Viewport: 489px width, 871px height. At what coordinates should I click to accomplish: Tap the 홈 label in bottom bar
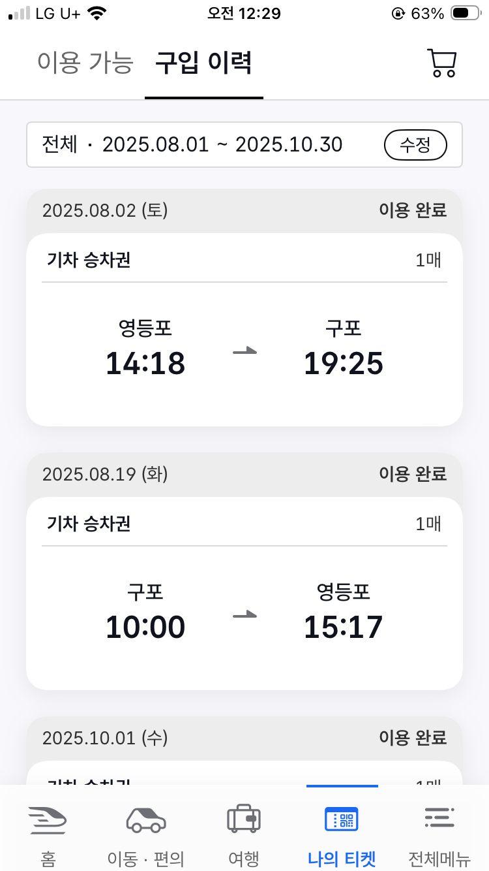pos(48,857)
